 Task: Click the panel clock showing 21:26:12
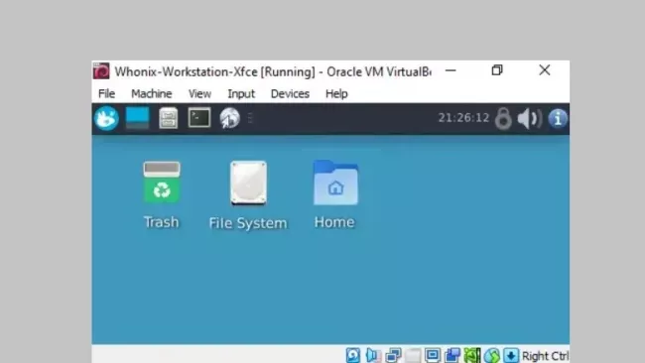pos(463,118)
